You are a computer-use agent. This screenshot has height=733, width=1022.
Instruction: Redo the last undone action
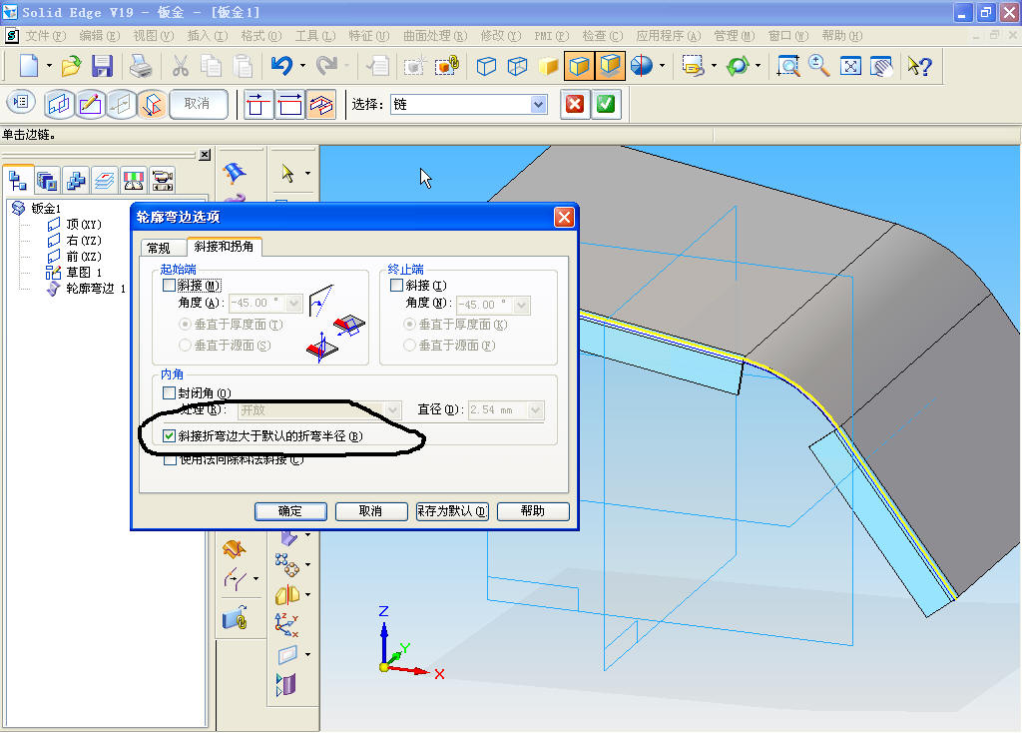tap(327, 66)
